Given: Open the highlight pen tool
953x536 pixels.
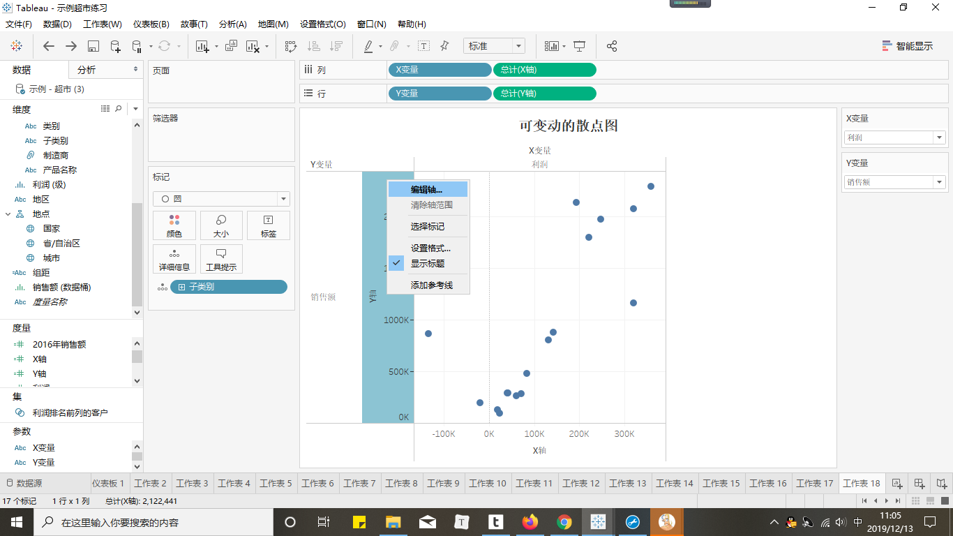Looking at the screenshot, I should (368, 46).
